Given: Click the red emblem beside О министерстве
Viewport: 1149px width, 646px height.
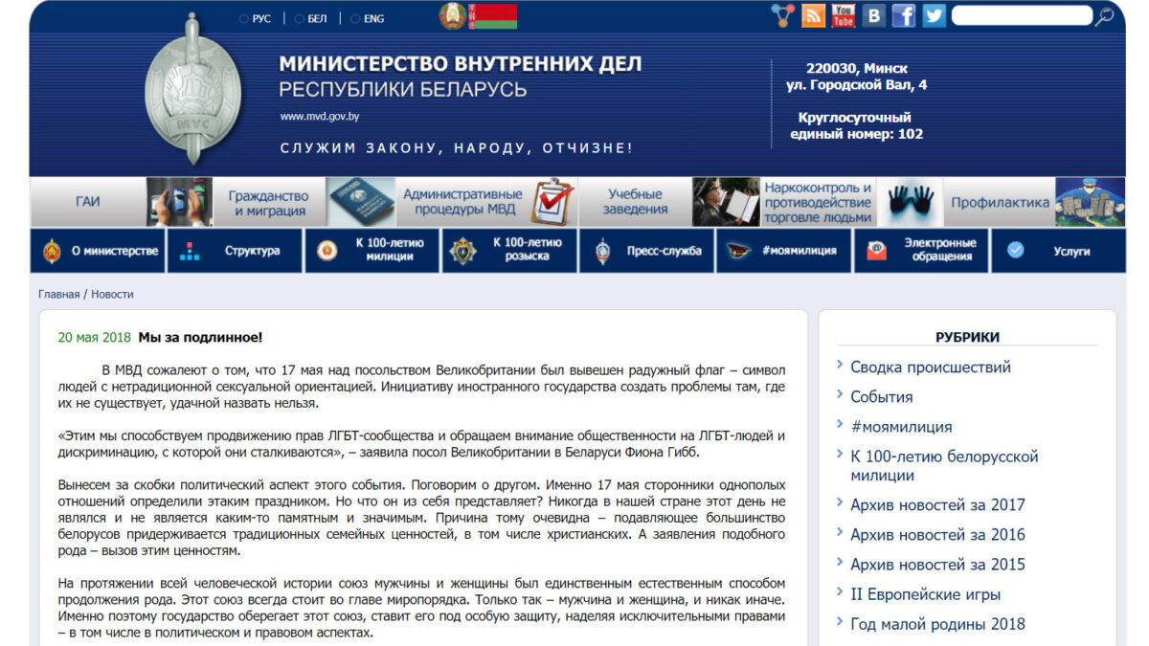Looking at the screenshot, I should pos(51,251).
